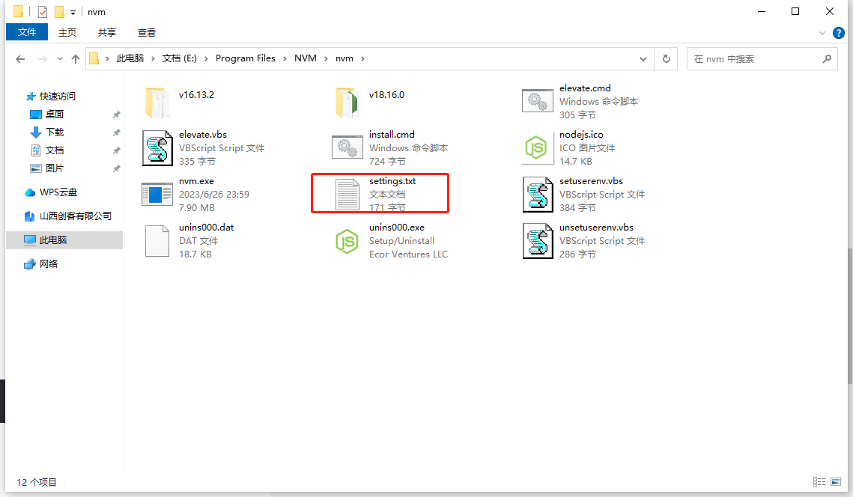Open the address bar history dropdown
Viewport: 853px width, 497px height.
click(643, 58)
